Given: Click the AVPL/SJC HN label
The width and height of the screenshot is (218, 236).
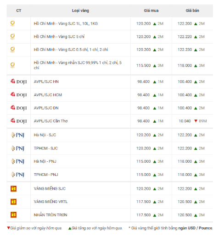Looking at the screenshot, I should click(46, 82).
